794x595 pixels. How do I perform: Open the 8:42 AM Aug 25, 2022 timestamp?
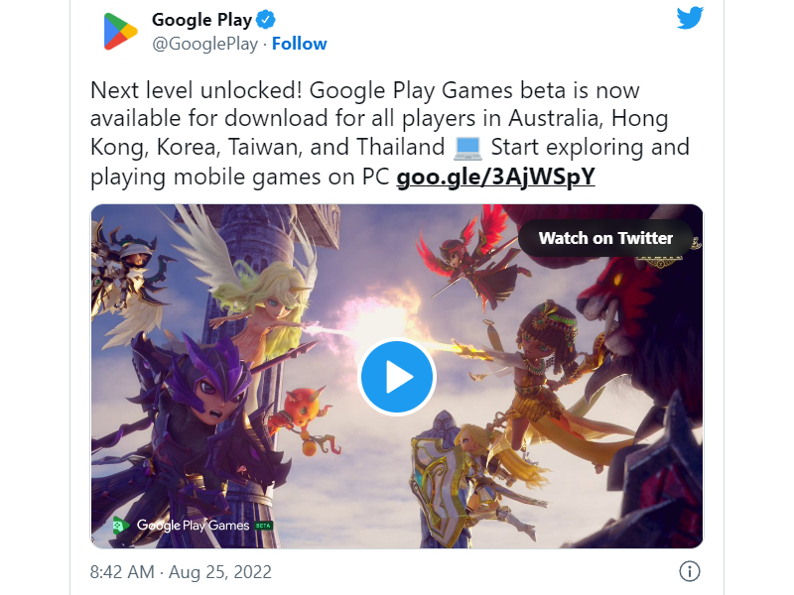pyautogui.click(x=181, y=572)
